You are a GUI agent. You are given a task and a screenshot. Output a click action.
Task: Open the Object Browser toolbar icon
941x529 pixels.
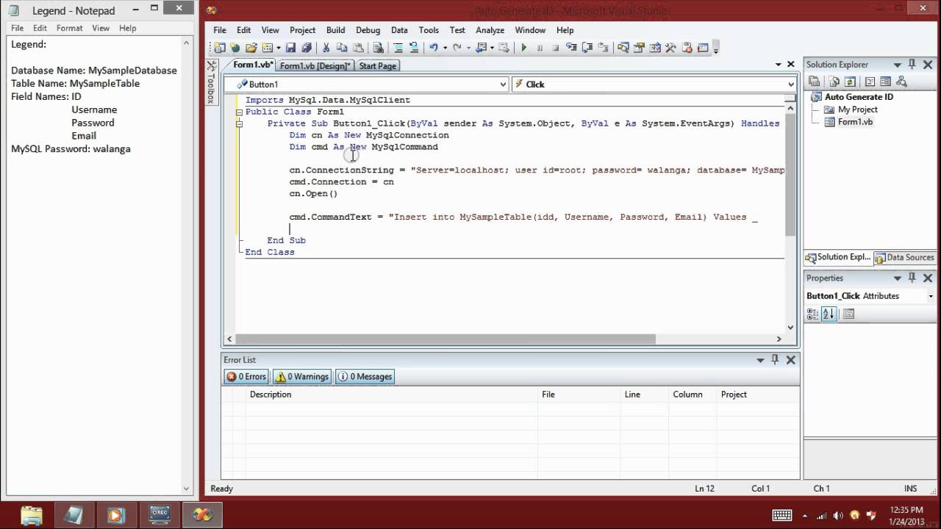point(654,48)
